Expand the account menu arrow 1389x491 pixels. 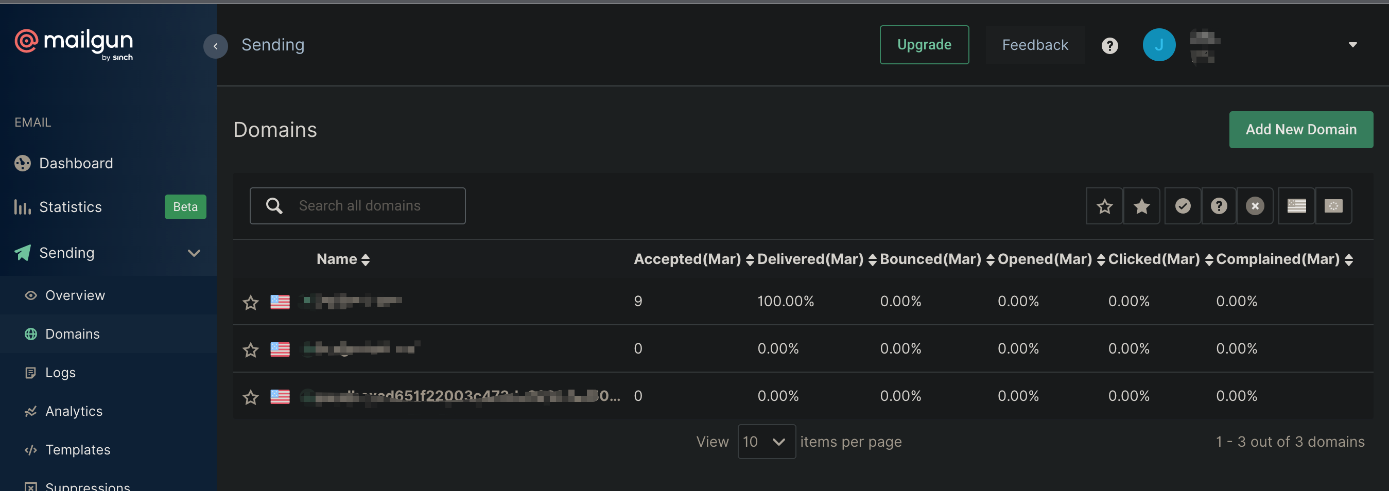1352,45
